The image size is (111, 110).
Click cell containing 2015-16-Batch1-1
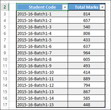(42, 14)
